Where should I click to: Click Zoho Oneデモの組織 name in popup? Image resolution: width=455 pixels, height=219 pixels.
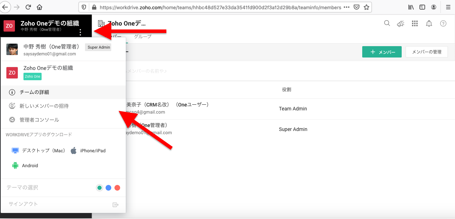click(x=48, y=68)
